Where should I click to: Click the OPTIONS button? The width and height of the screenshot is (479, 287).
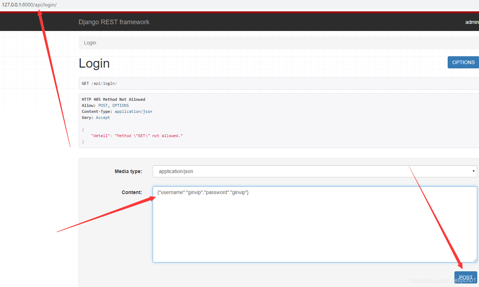(463, 62)
